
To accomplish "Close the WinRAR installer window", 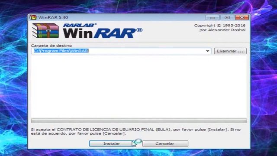I will [242, 17].
